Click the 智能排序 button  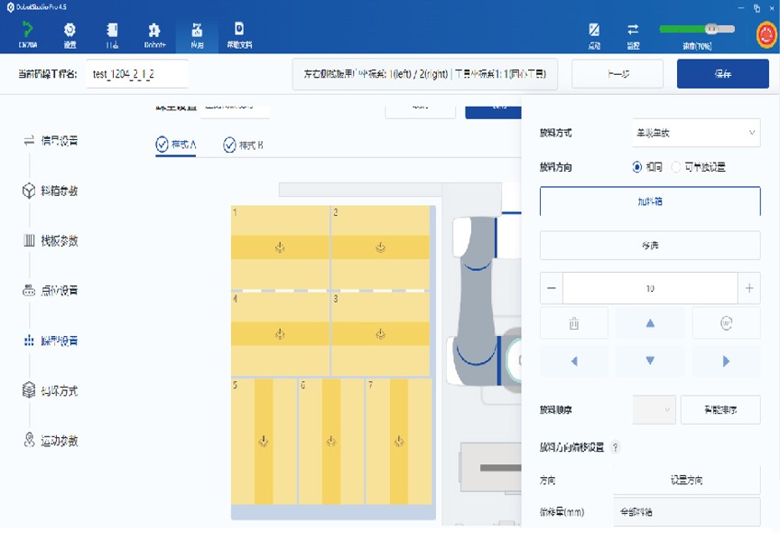[x=720, y=409]
